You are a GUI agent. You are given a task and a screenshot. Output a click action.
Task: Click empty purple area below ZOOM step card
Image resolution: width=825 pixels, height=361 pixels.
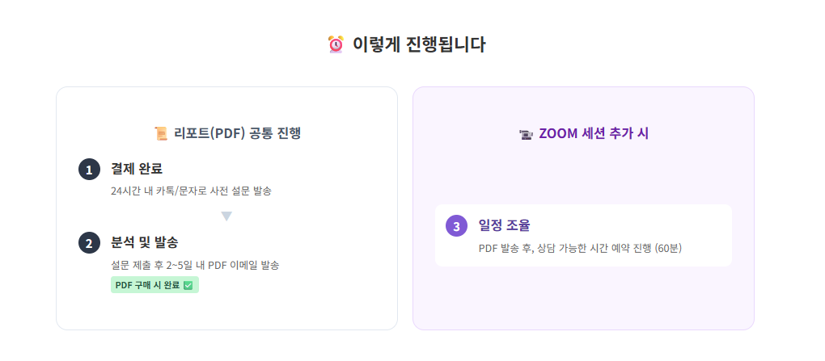pos(583,297)
